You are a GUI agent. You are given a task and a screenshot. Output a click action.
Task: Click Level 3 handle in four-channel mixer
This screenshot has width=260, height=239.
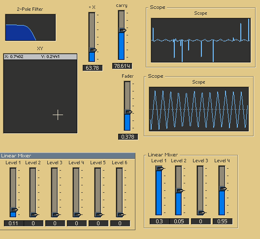201,212
